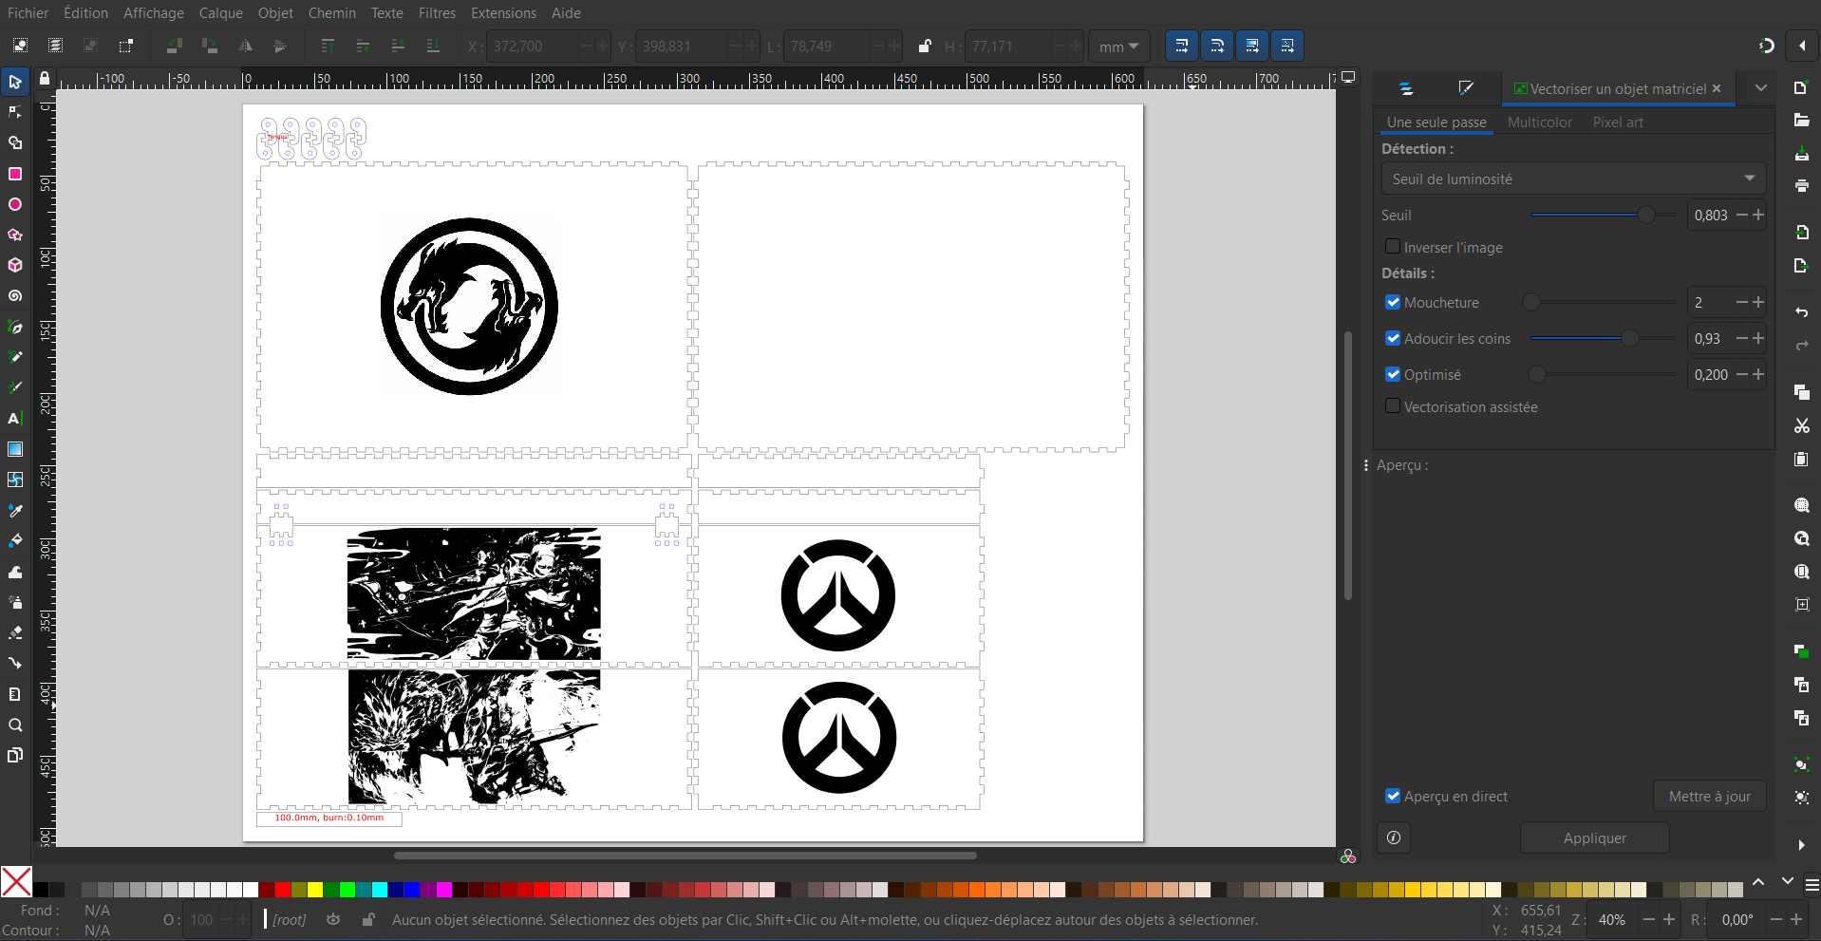Open the Chemin menu
Viewport: 1821px width, 941px height.
(x=331, y=12)
